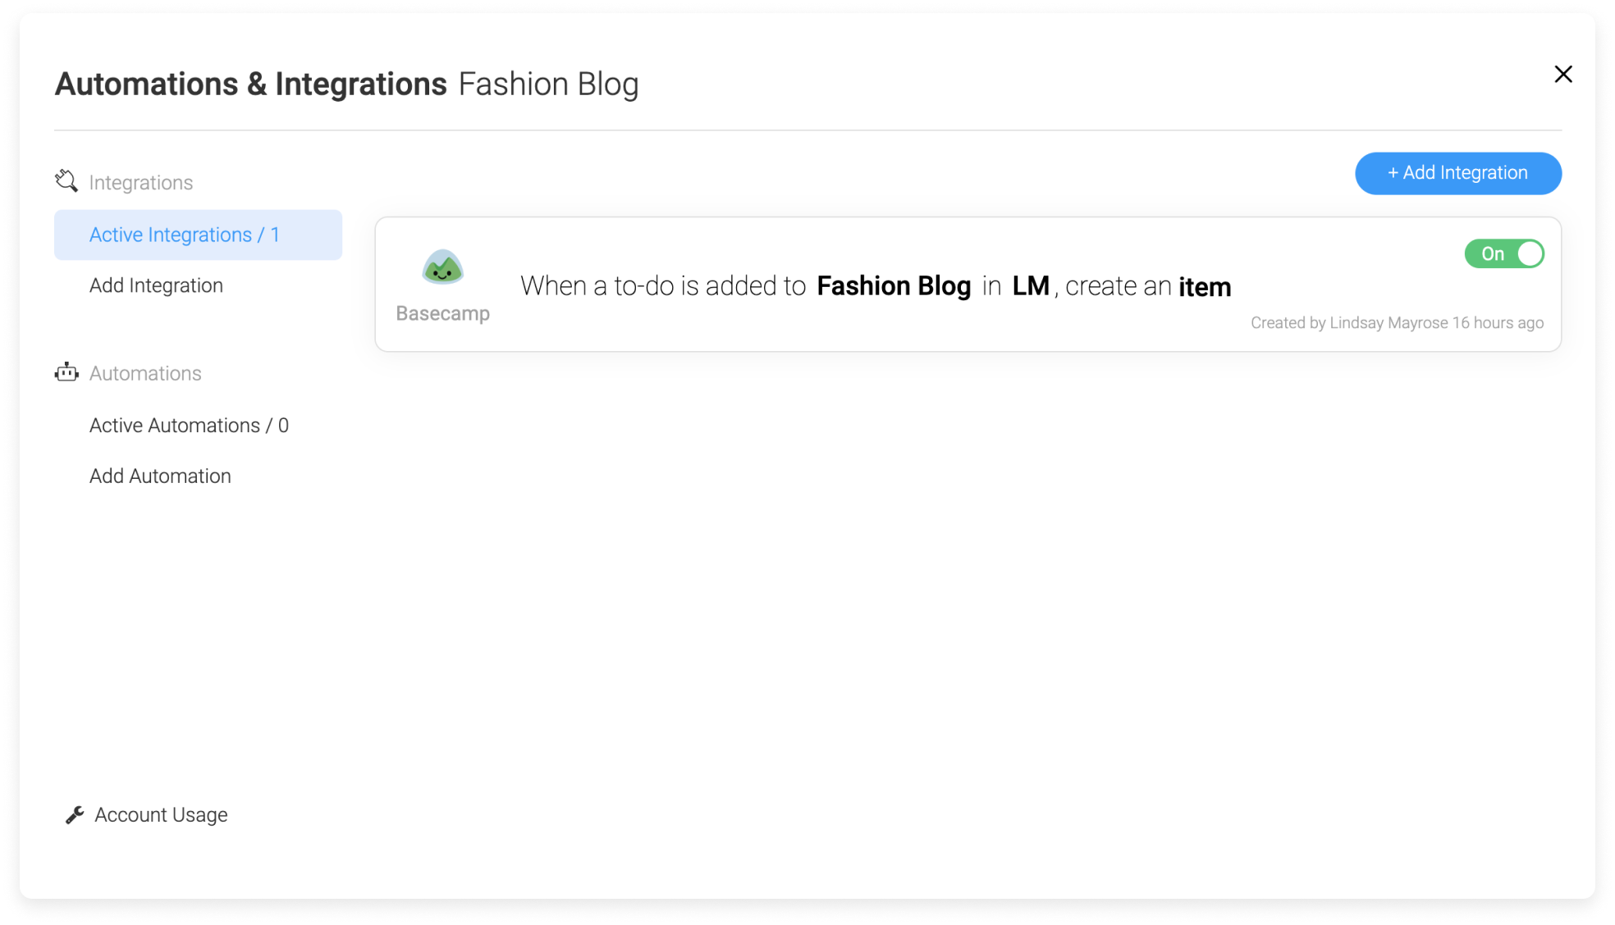Viewport: 1615px width, 925px height.
Task: Click the bold item field in recipe
Action: coord(1205,287)
